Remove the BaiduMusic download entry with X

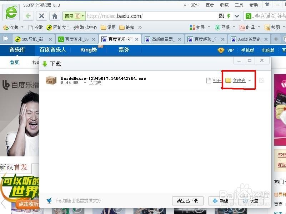tap(261, 81)
